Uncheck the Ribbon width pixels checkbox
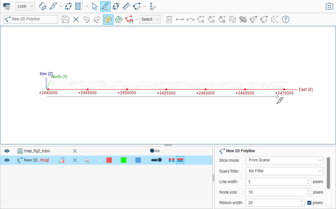Viewport: 336px width, 209px height. tap(309, 203)
